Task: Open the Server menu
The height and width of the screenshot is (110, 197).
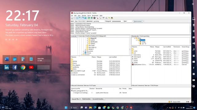Action: pos(89,16)
